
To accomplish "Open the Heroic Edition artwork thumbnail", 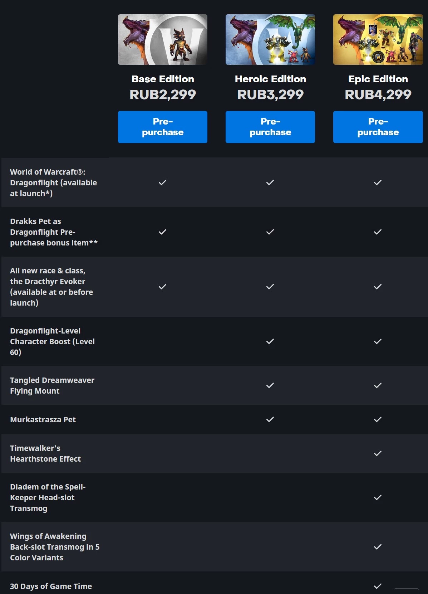I will point(270,39).
